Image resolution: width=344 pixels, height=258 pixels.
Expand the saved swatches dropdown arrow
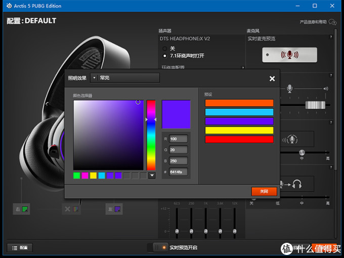[152, 176]
